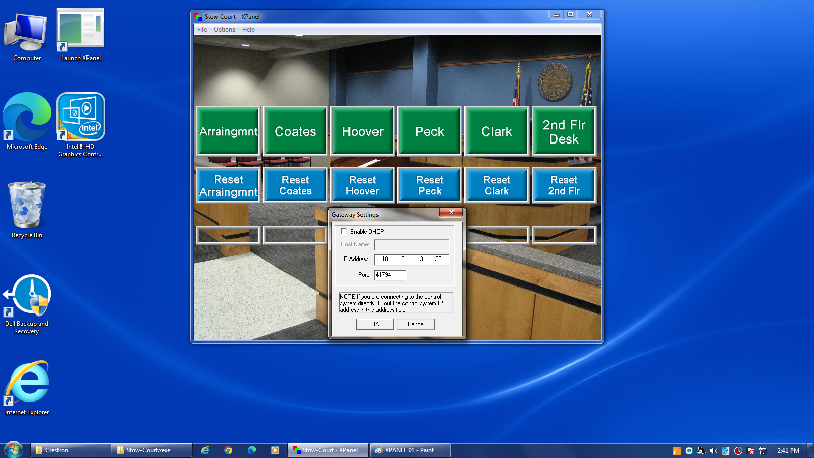Select the Internet Explorer desktop icon
814x458 pixels.
27,388
